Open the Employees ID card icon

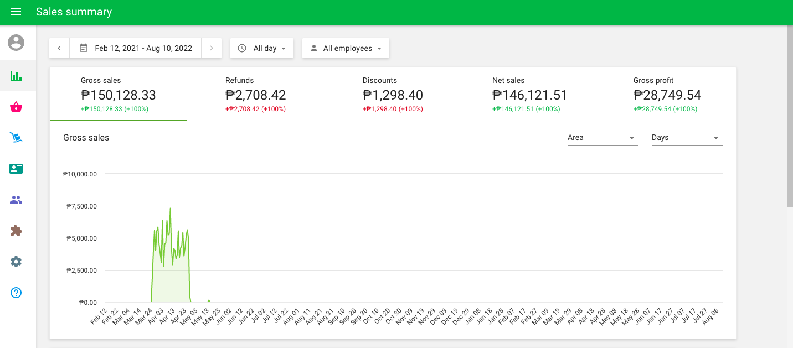tap(16, 169)
